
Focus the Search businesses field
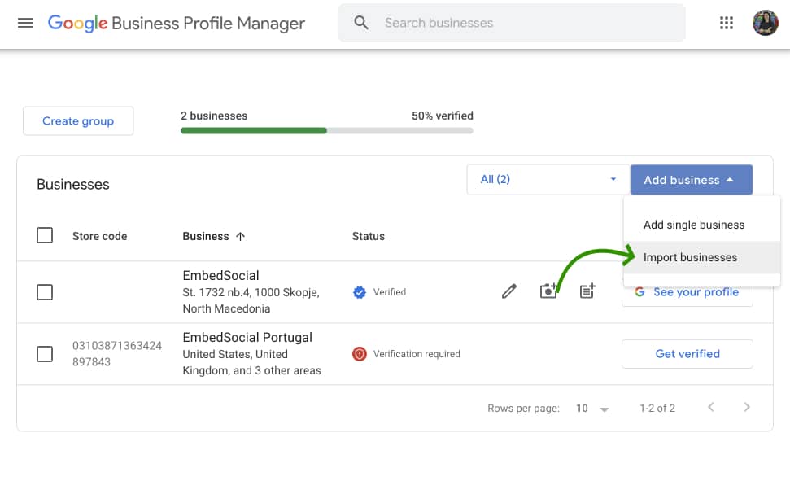click(x=512, y=23)
